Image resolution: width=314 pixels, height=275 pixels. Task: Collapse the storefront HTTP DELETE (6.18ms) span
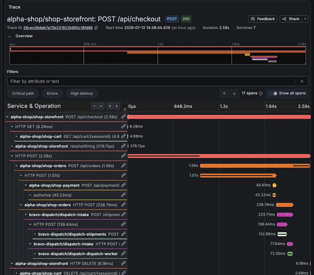coord(12,263)
